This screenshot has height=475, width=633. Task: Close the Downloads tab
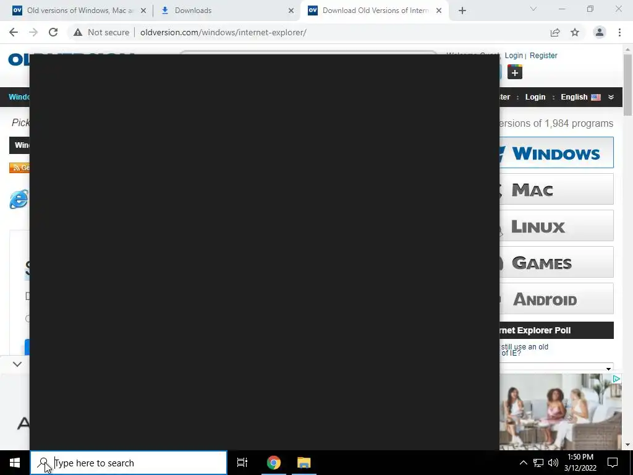tap(291, 11)
